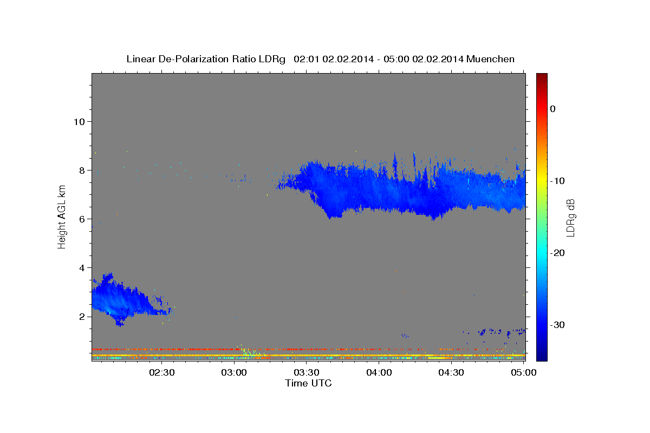This screenshot has height=433, width=650.
Task: Click the '04:00' time tick label
Action: pyautogui.click(x=379, y=372)
